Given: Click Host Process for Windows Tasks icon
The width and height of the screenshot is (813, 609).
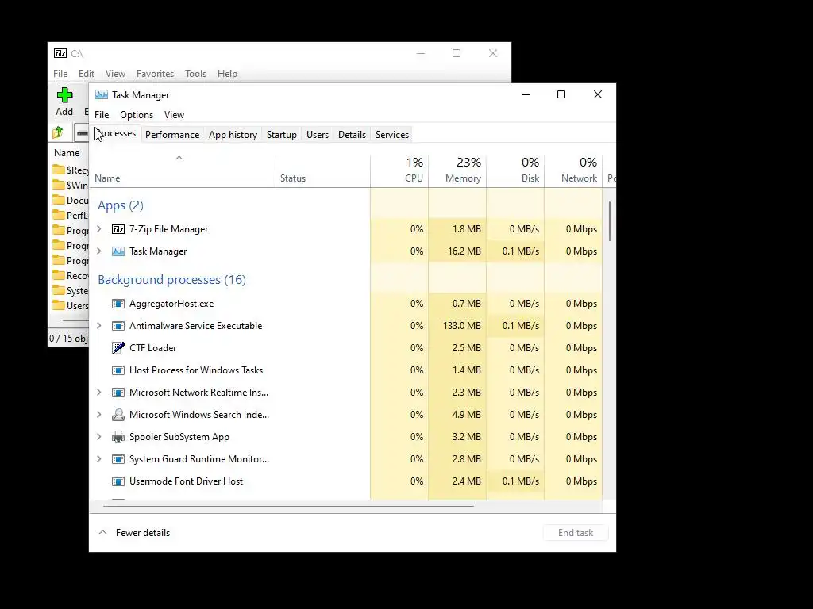Looking at the screenshot, I should pos(118,370).
